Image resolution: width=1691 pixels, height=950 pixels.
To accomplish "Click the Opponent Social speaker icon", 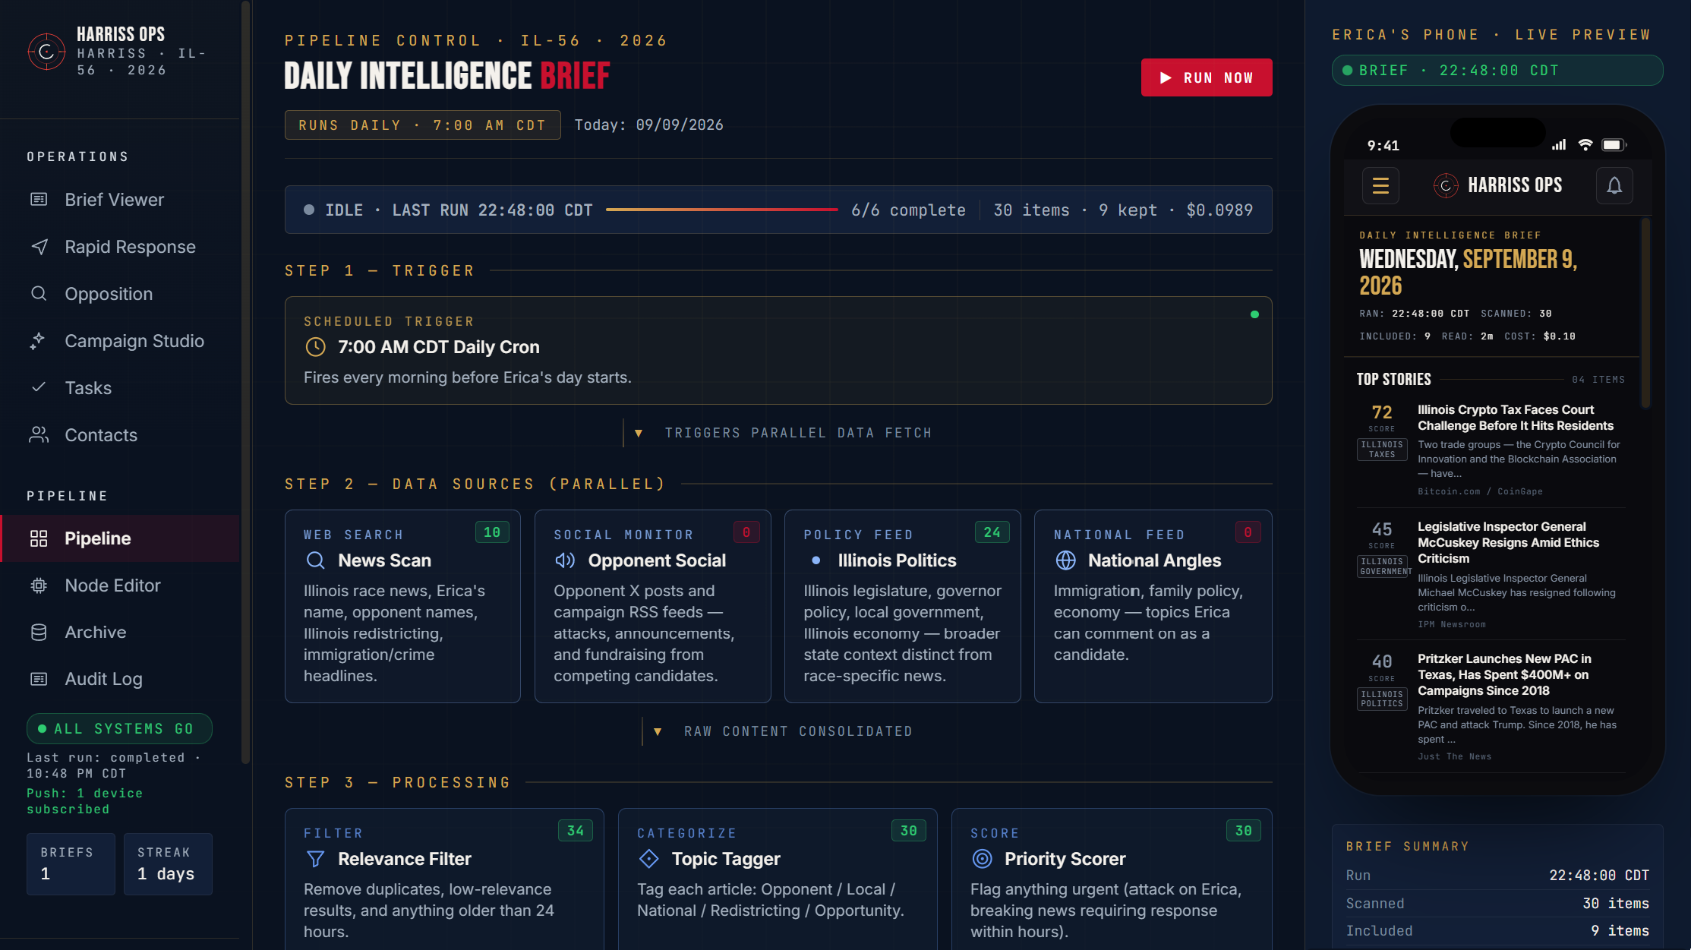I will point(565,560).
